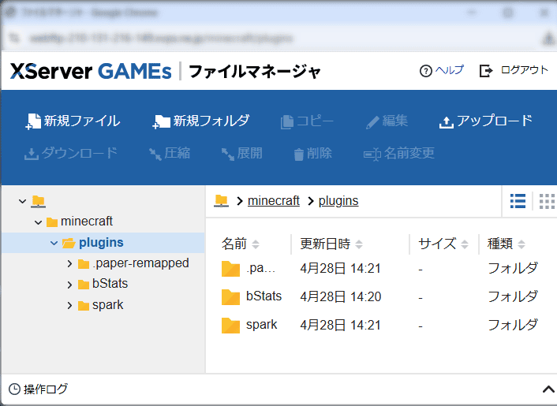
Task: Click the 新規ファイル (new file) button
Action: [73, 121]
